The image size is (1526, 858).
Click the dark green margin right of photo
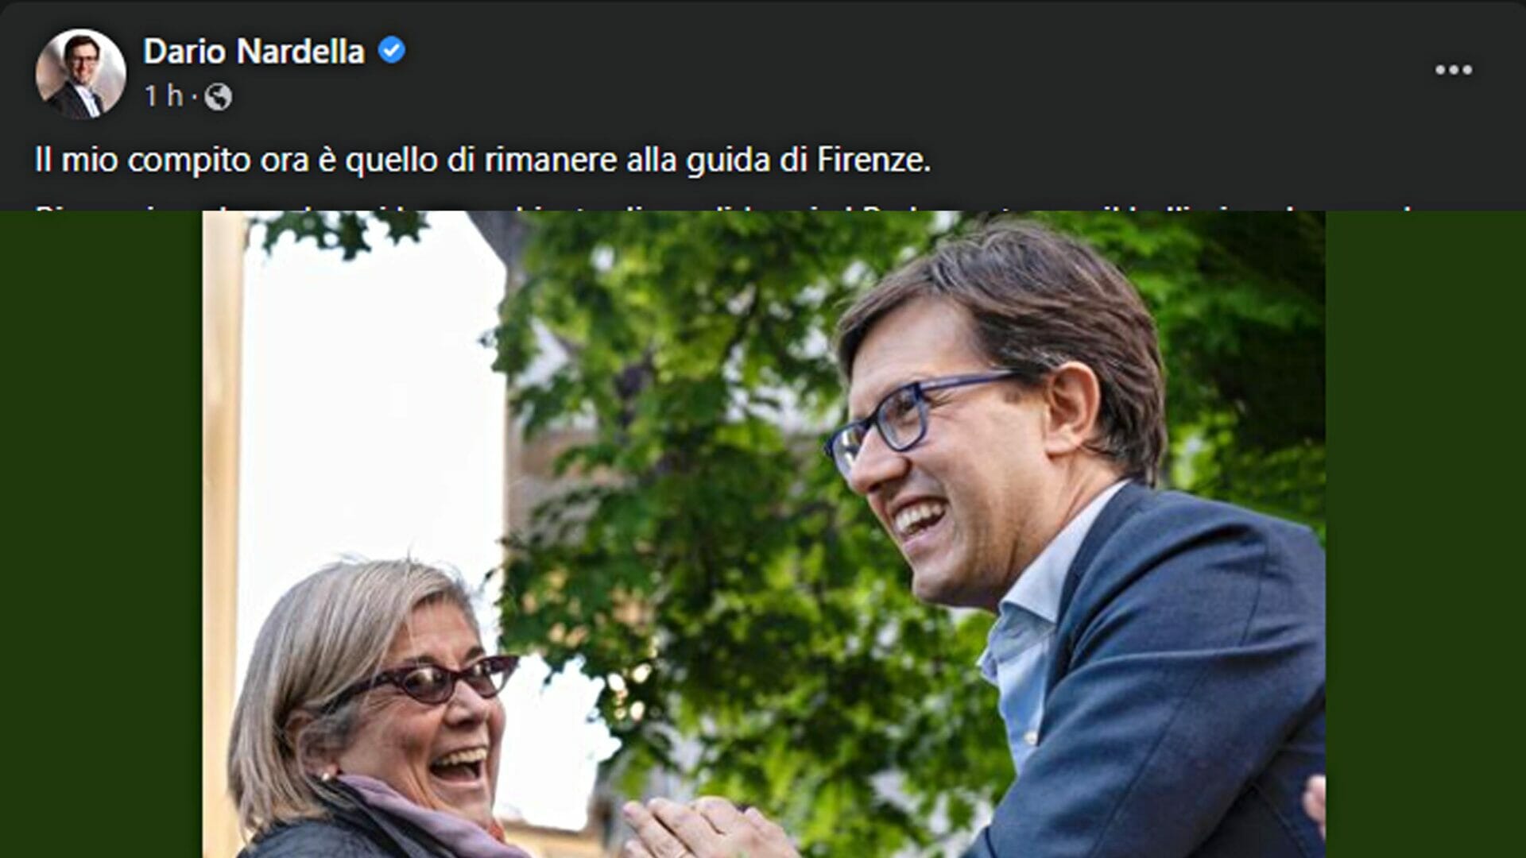click(1425, 534)
